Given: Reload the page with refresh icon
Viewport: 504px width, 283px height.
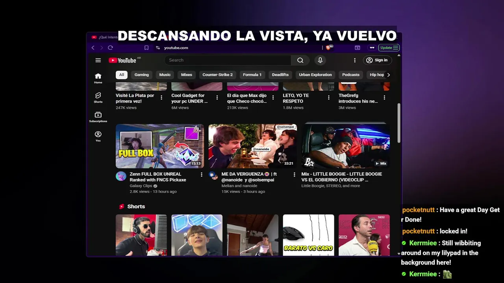Looking at the screenshot, I should [x=110, y=48].
